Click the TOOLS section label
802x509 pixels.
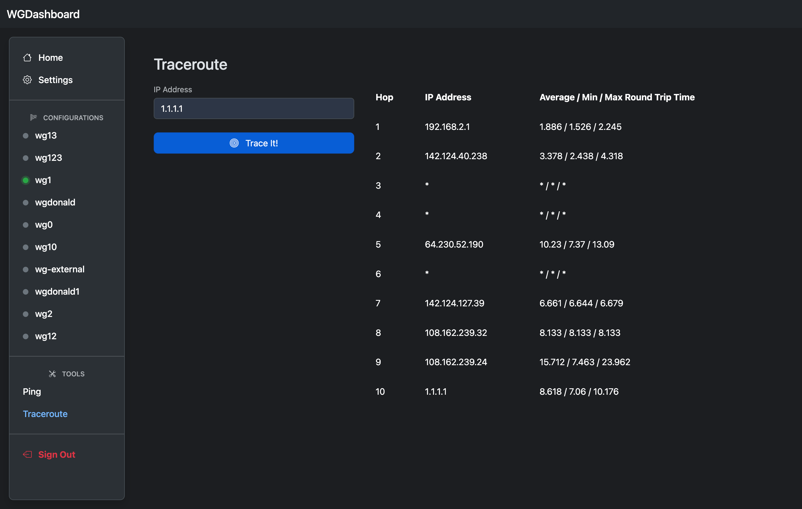point(73,374)
